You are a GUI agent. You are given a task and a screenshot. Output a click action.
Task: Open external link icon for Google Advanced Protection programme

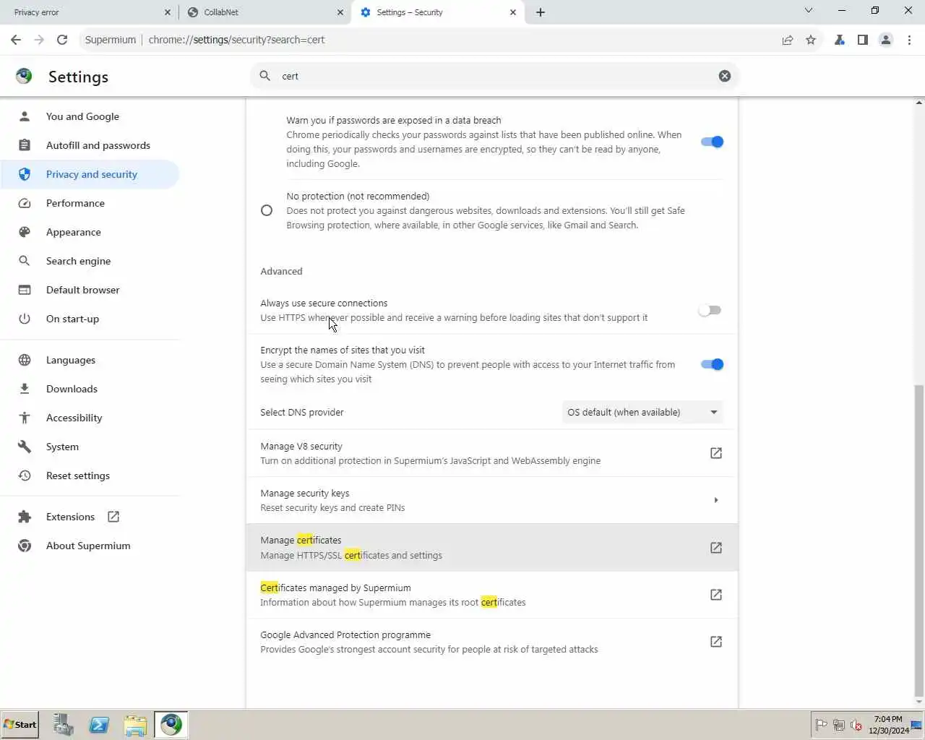click(x=716, y=642)
